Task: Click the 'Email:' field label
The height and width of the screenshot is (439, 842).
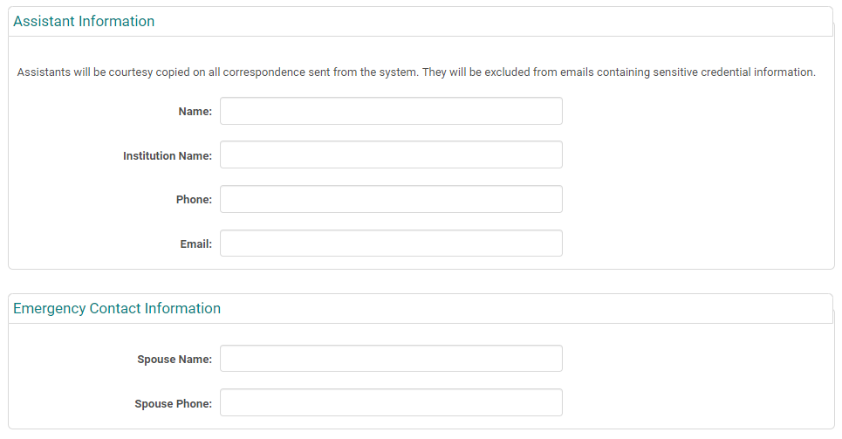Action: [195, 244]
